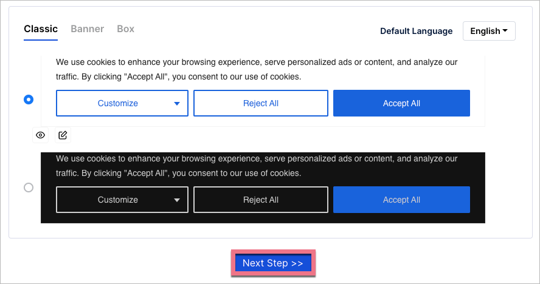The width and height of the screenshot is (540, 284).
Task: Click the pencil edit icon
Action: pos(63,135)
